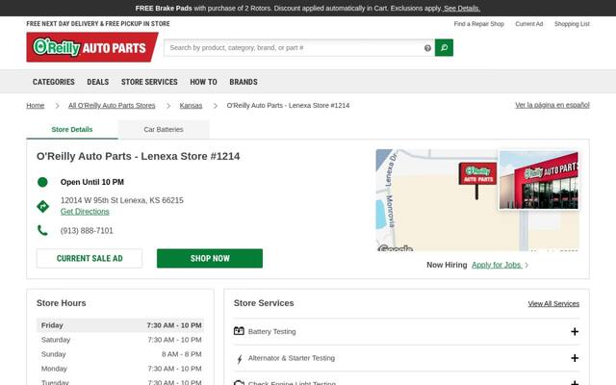Open the STORE SERVICES menu

[149, 82]
